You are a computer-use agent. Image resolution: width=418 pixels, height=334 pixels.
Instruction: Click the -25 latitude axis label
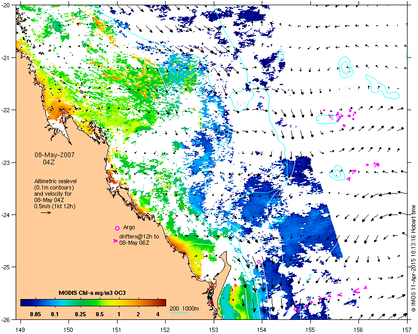pos(6,267)
